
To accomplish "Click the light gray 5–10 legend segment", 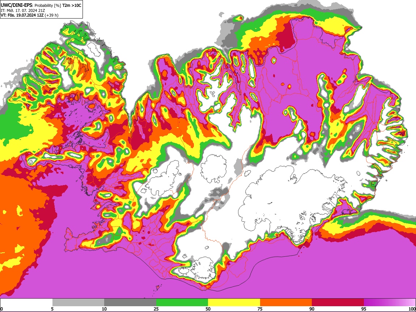I will 78,302.
